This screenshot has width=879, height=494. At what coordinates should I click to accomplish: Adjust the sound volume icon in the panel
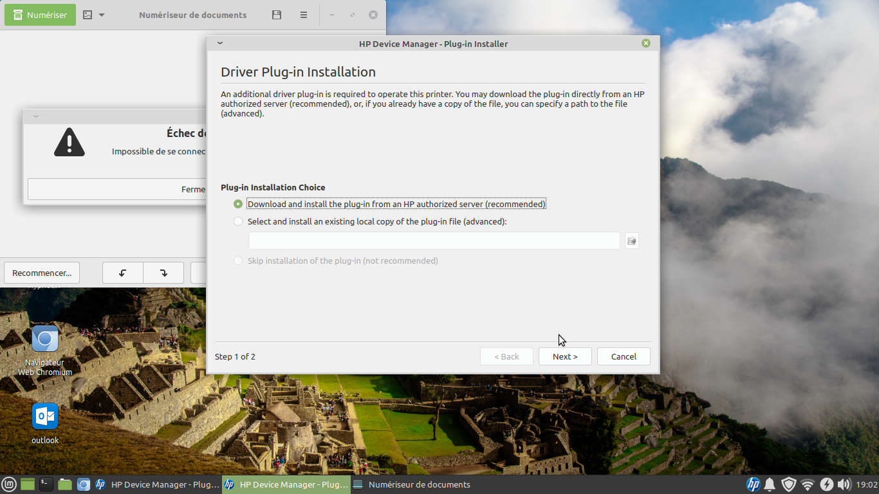844,484
